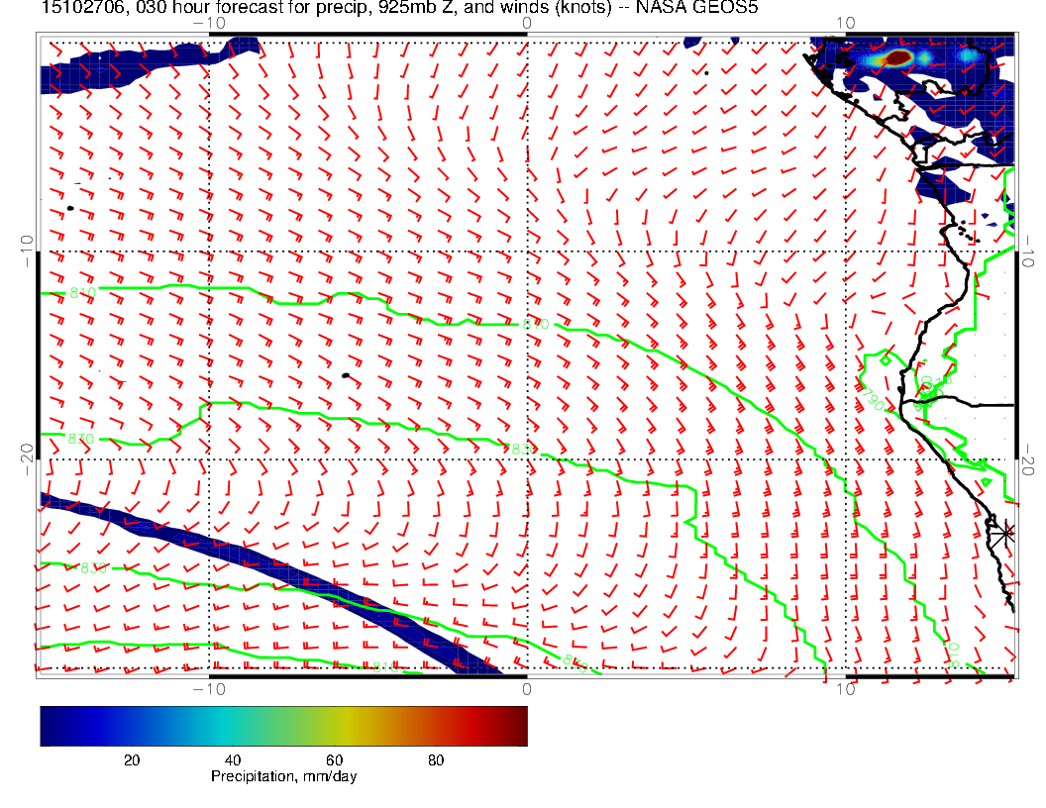Click the 0 longitude label on bottom axis
The height and width of the screenshot is (808, 1046).
(x=527, y=688)
